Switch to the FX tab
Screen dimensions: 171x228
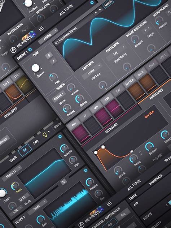pyautogui.click(x=25, y=150)
